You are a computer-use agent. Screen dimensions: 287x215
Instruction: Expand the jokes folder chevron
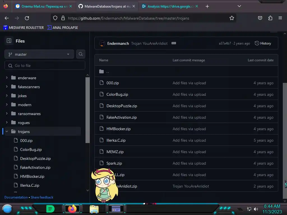[7, 96]
